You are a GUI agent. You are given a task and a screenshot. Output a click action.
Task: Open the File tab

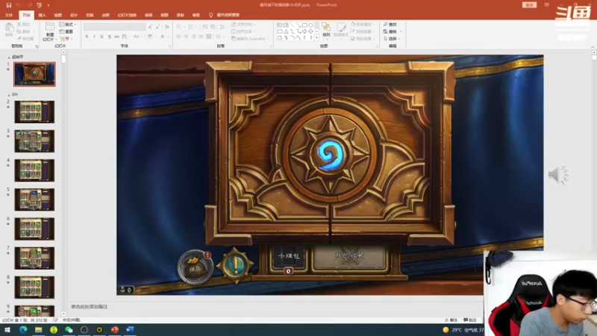tap(9, 15)
